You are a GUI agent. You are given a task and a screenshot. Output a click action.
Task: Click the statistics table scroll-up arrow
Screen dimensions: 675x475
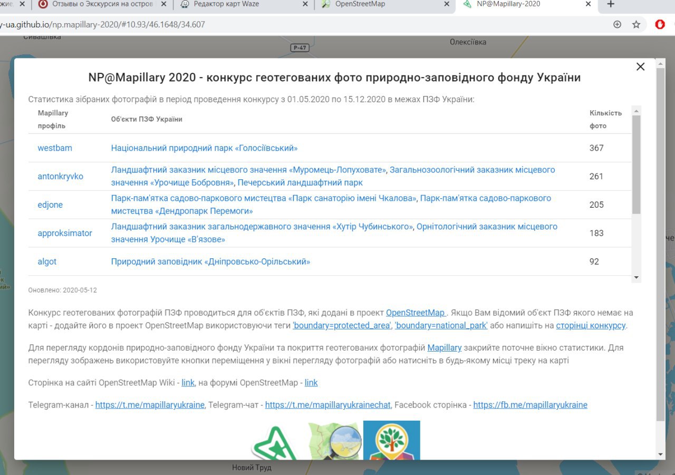pyautogui.click(x=637, y=111)
